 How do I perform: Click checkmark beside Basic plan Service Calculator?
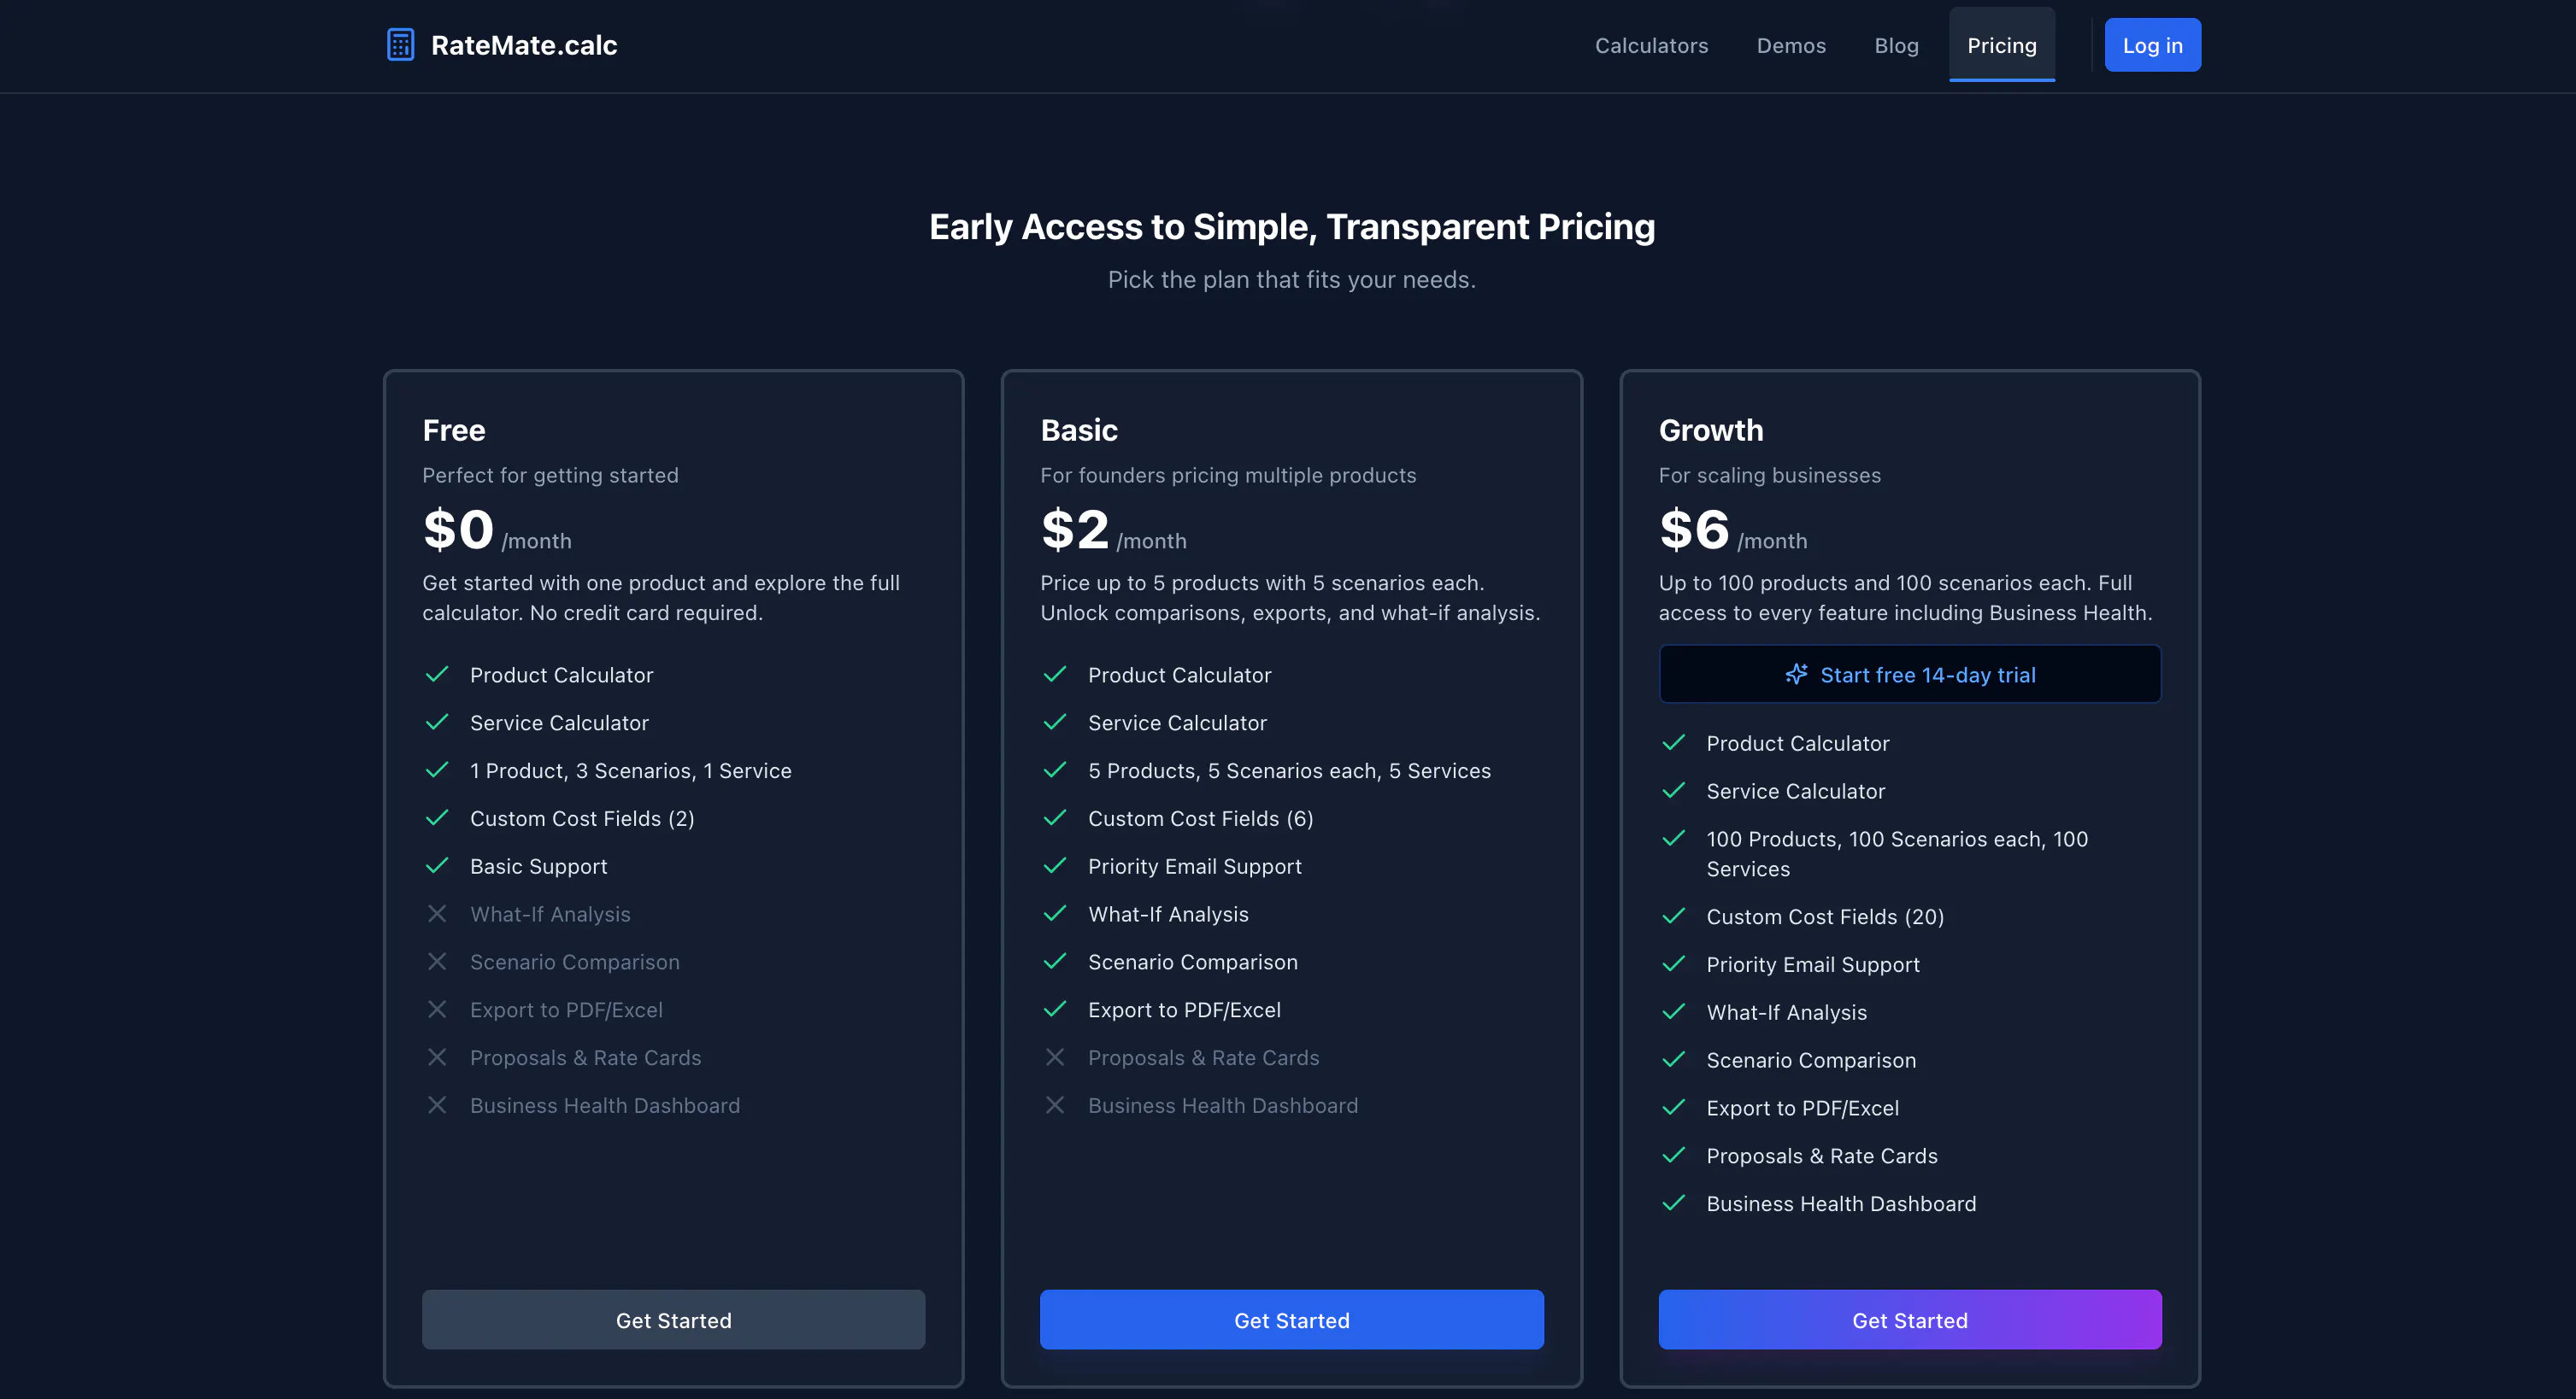pos(1055,723)
